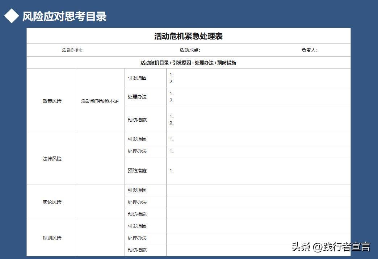Screen dimensions: 378x259
Task: Click the 规则风险 cell
Action: click(x=52, y=238)
